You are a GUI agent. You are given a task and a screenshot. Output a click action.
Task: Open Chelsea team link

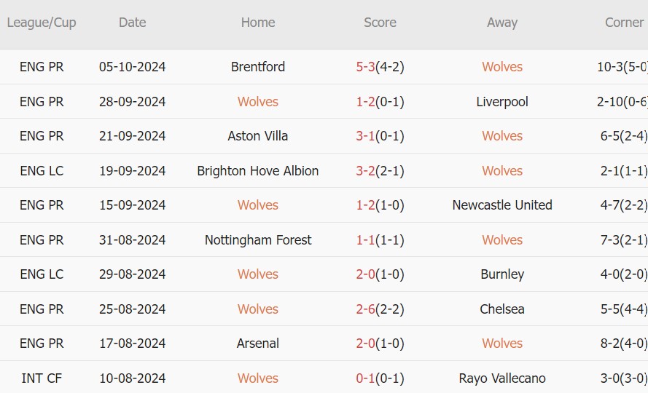(502, 309)
